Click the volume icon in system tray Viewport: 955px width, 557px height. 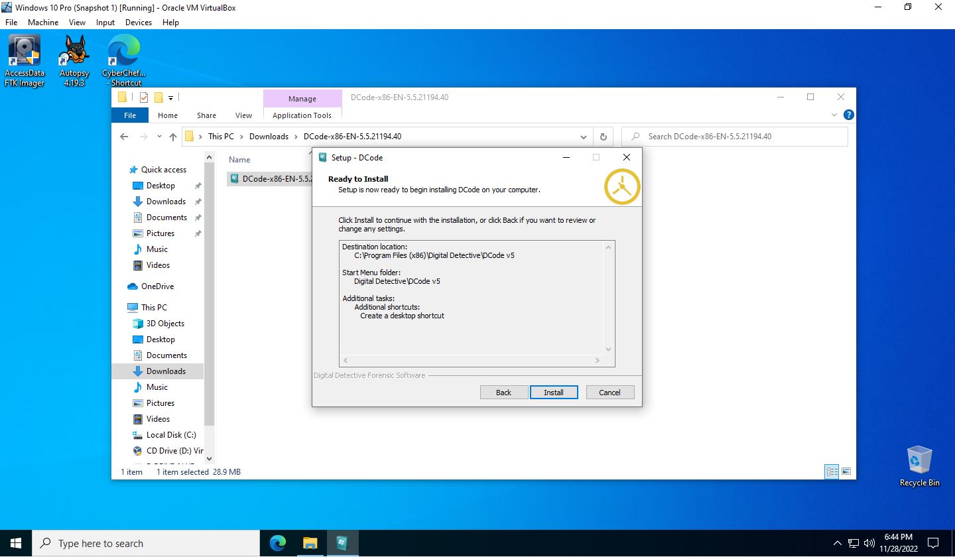click(869, 543)
